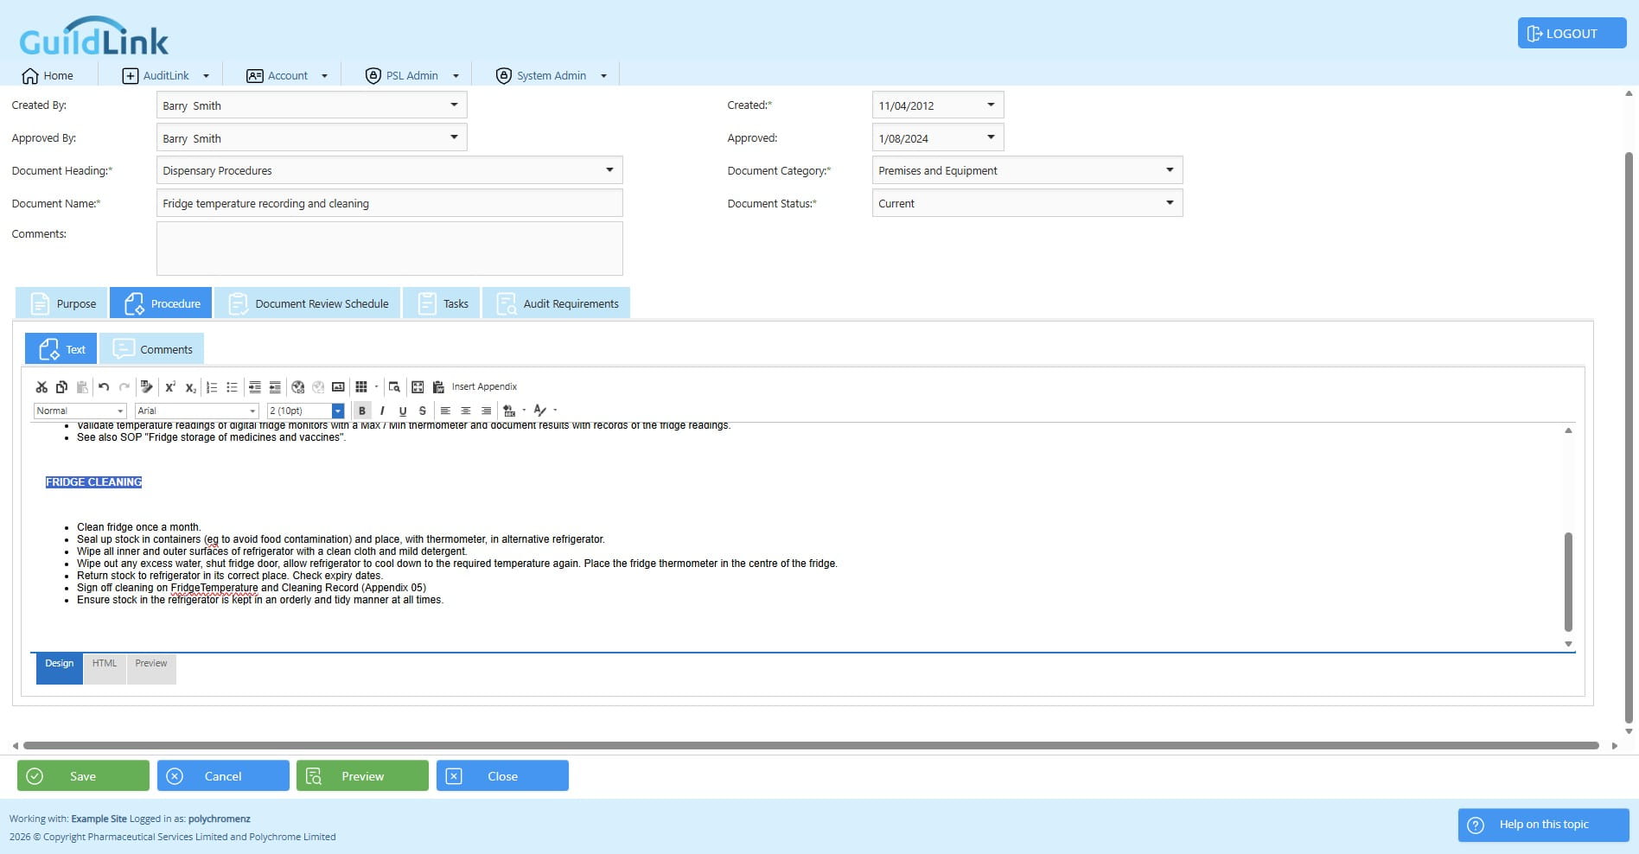The image size is (1639, 854).
Task: Open the Comments sub-tab
Action: coord(151,349)
